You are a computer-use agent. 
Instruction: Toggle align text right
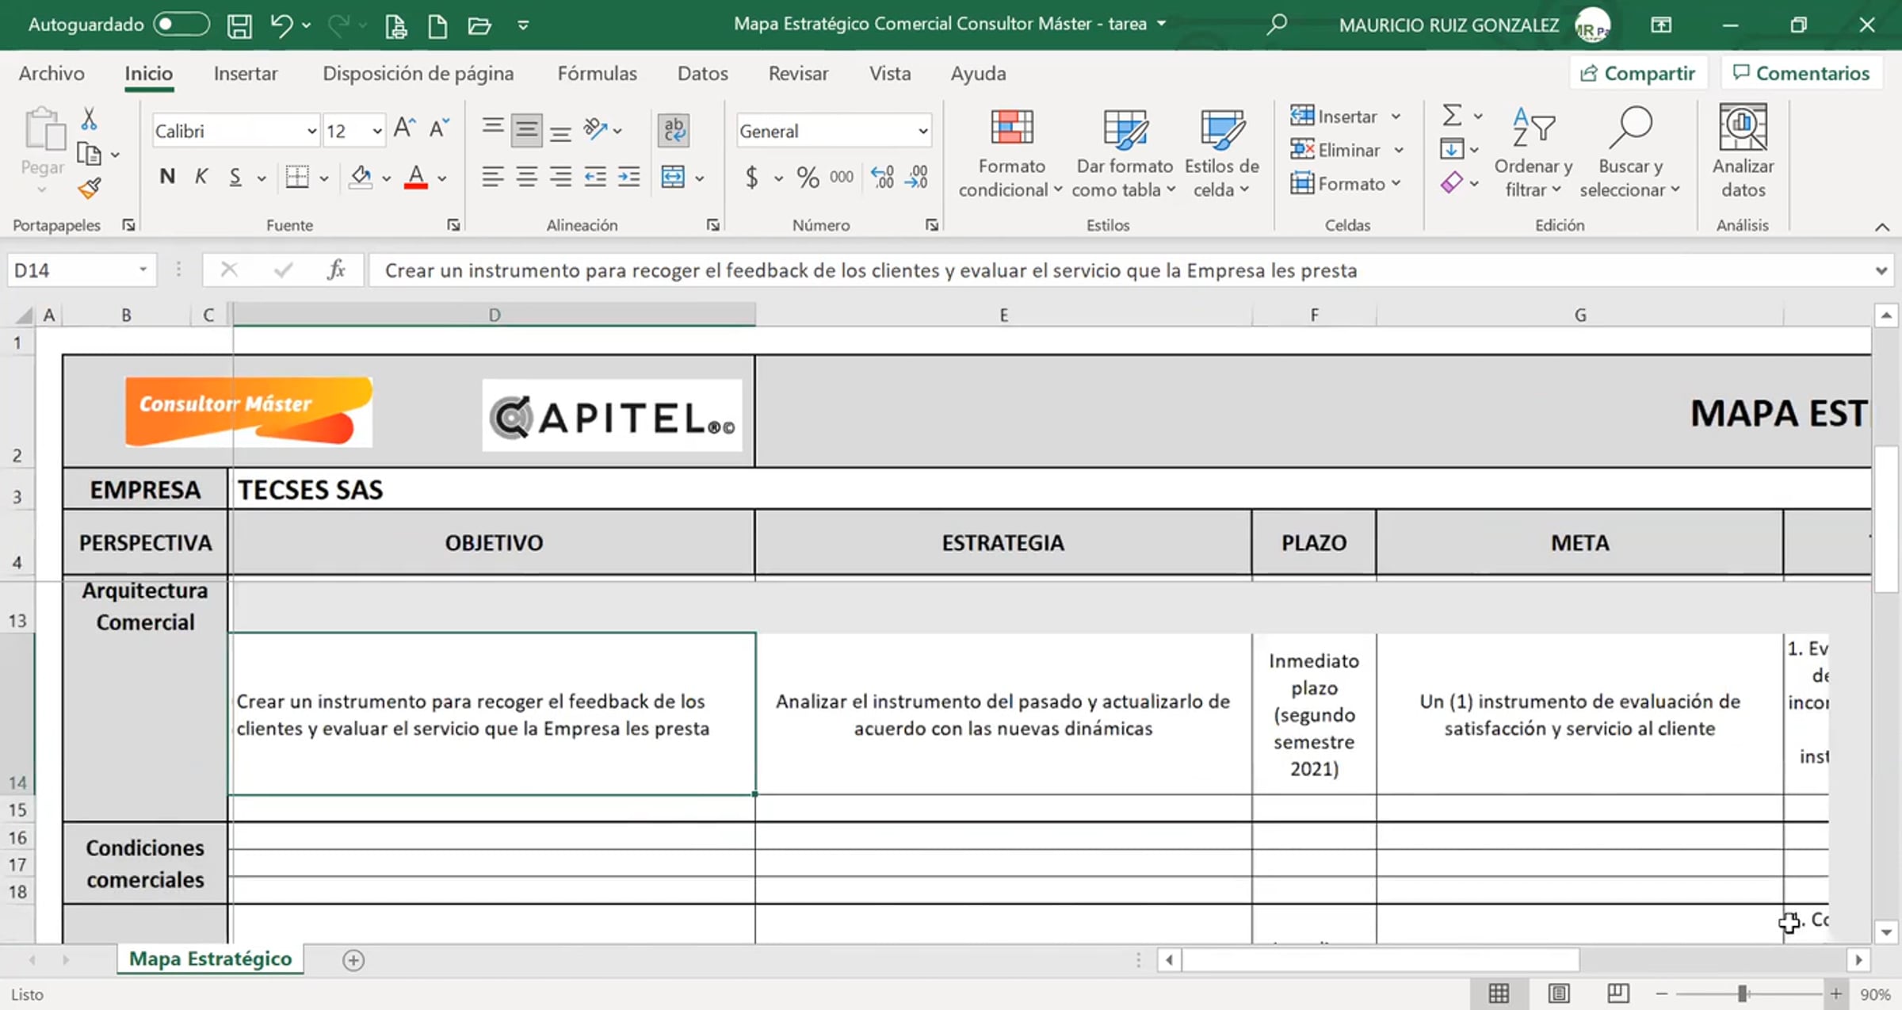560,177
